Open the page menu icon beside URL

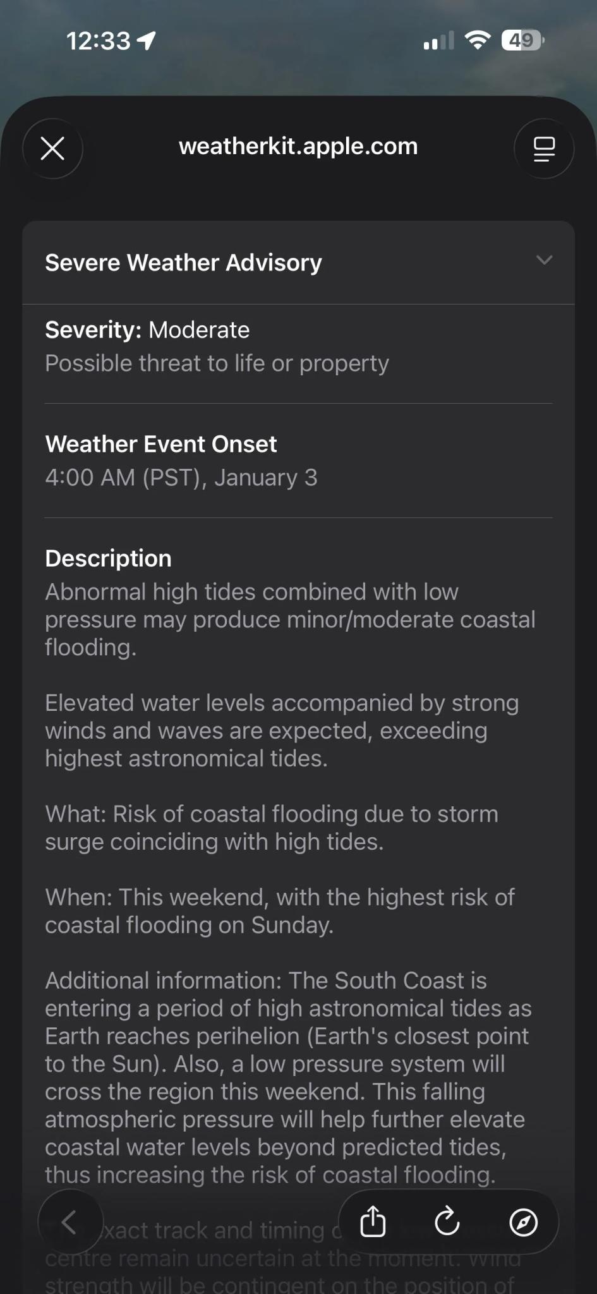pos(544,149)
